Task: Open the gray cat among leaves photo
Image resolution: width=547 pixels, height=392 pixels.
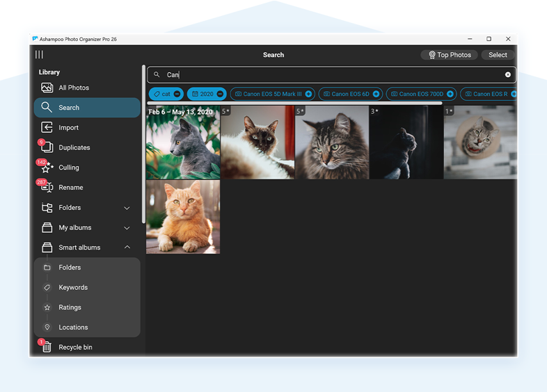Action: point(183,142)
